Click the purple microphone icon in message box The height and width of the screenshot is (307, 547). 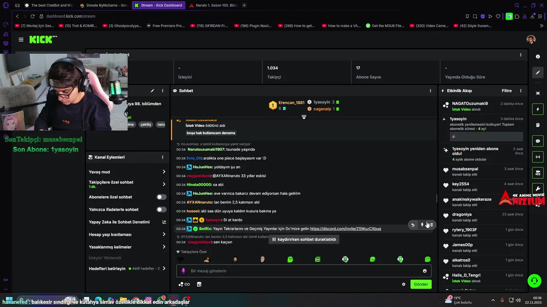click(184, 271)
